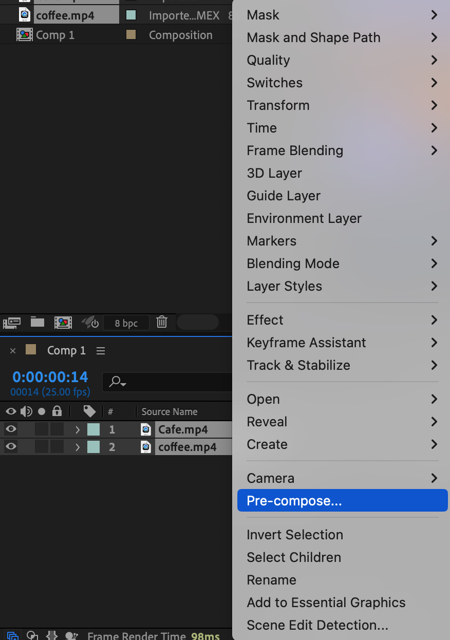Viewport: 450px width, 640px height.
Task: Toggle visibility of coffee.mp4 layer
Action: pyautogui.click(x=11, y=447)
